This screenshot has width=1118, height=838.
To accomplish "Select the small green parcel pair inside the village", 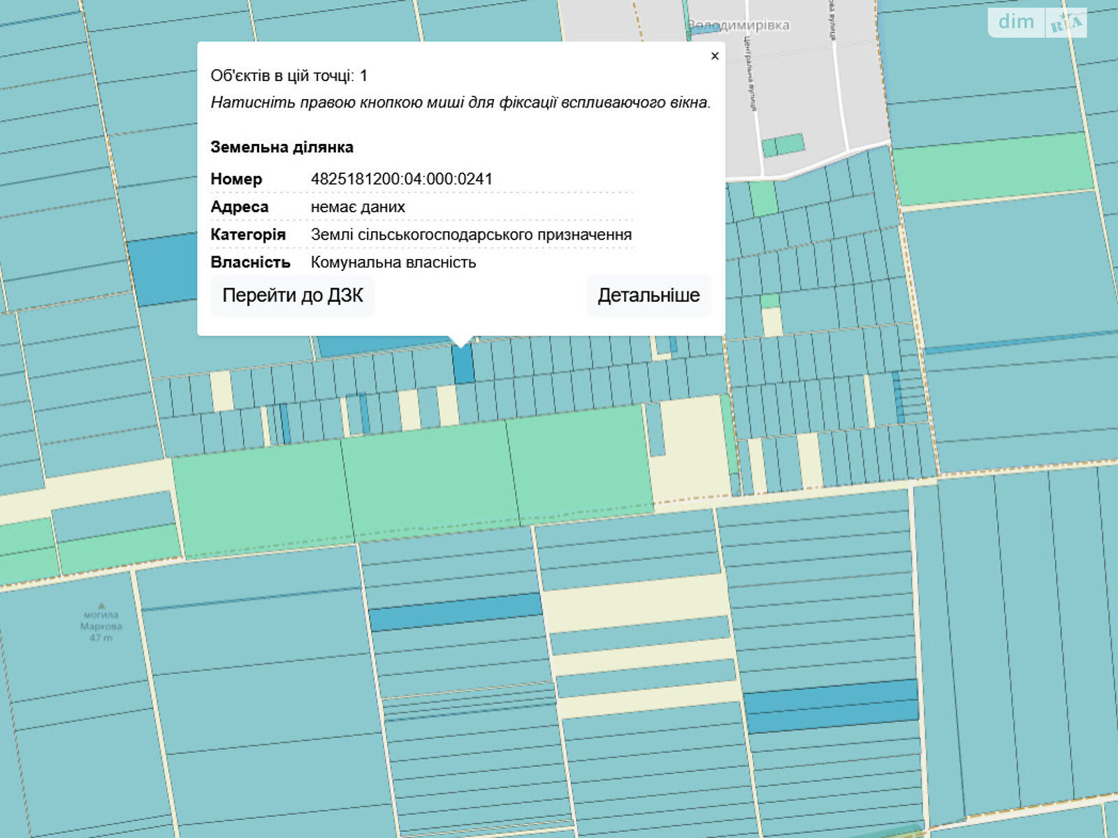I will [783, 146].
